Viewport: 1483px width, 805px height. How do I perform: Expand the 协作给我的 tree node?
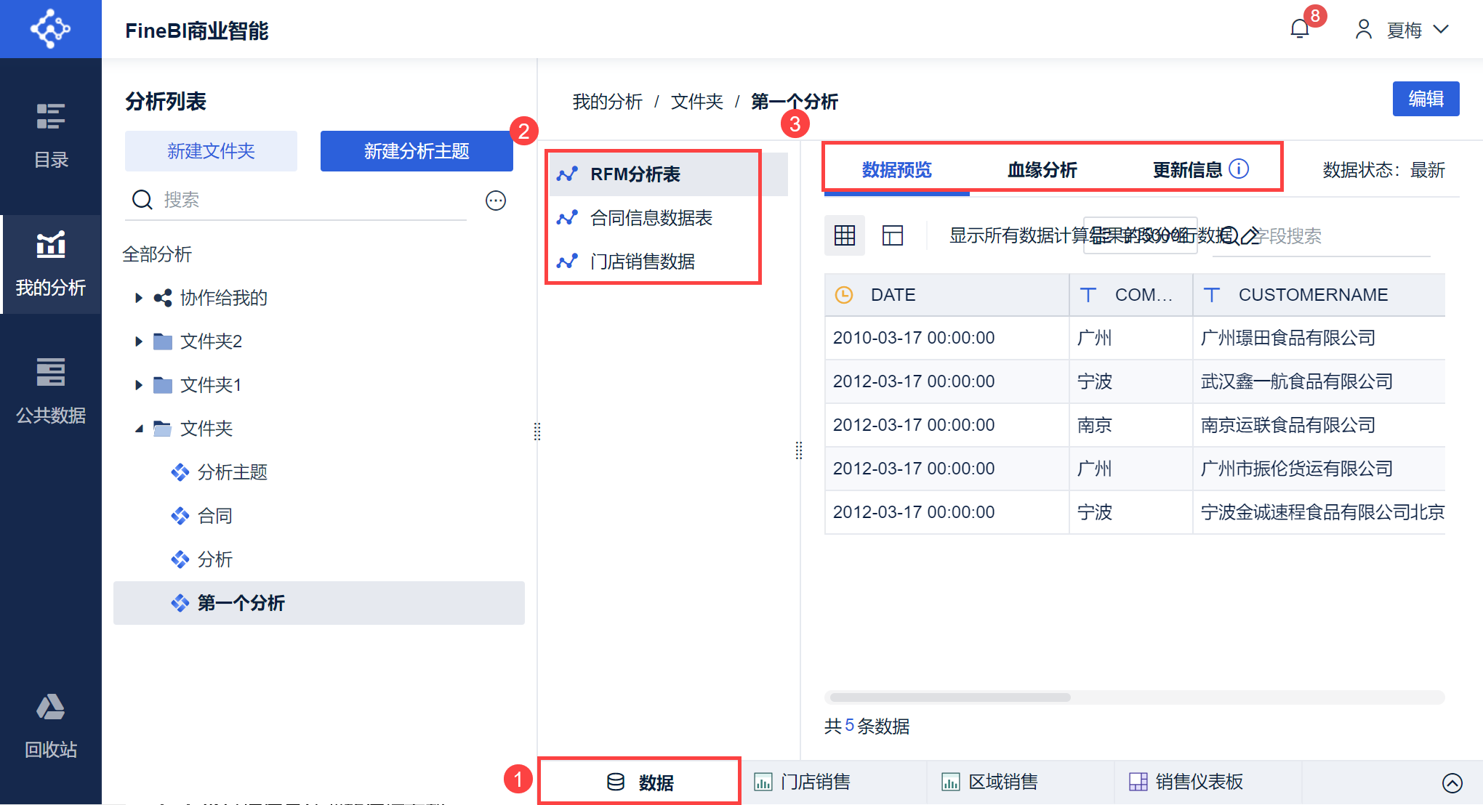(x=139, y=298)
